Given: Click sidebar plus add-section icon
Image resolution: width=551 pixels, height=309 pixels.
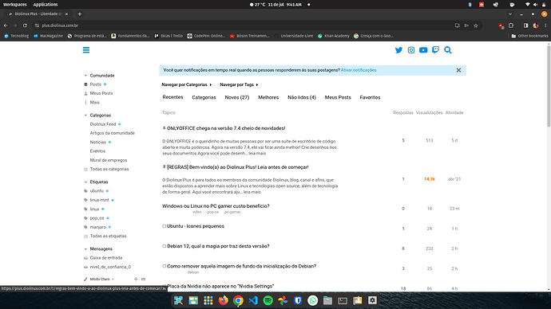Looking at the screenshot, I should pos(136,280).
